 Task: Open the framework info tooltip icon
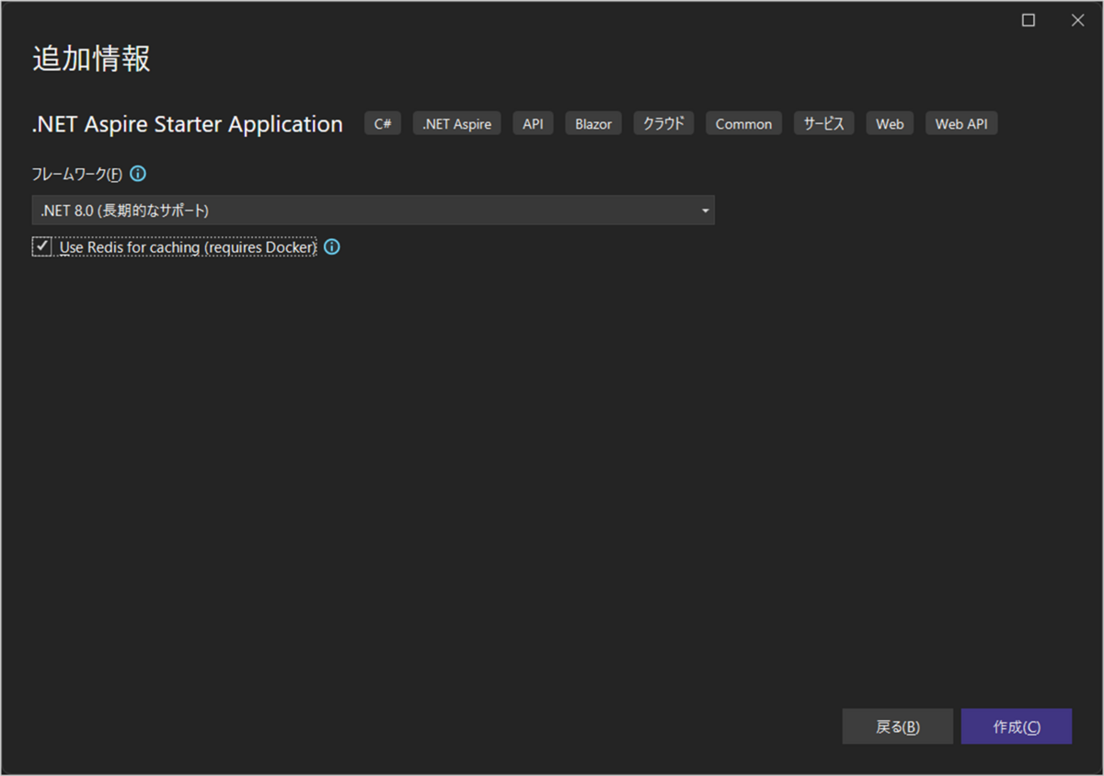(x=137, y=174)
